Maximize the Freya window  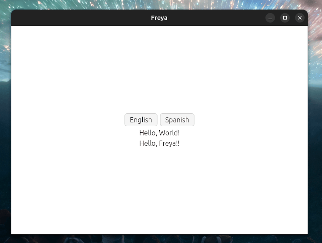pos(285,18)
